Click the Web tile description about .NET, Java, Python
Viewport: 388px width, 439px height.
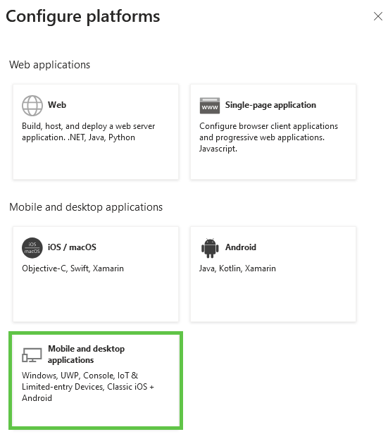click(x=89, y=132)
